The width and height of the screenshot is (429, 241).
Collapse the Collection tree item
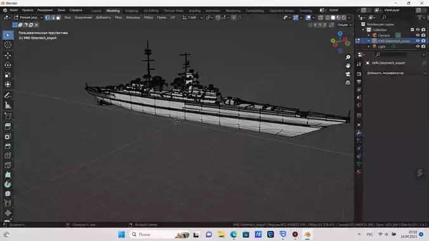(x=364, y=30)
